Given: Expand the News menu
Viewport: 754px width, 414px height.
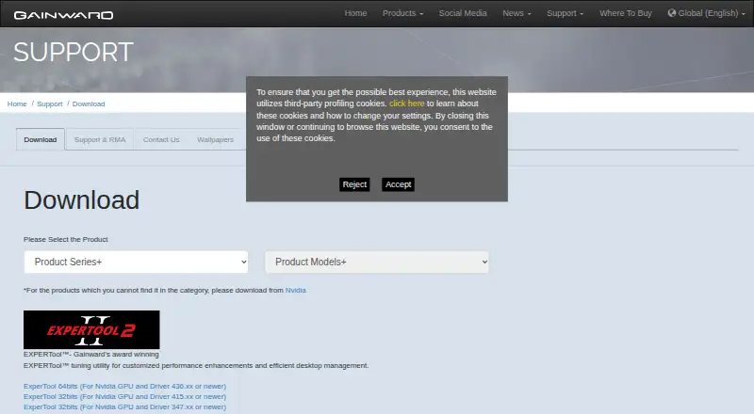Looking at the screenshot, I should [x=516, y=13].
